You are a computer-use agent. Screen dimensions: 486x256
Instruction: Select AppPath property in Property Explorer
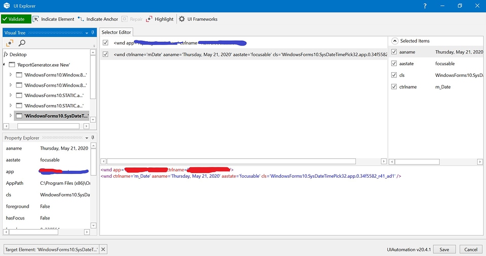(47, 183)
